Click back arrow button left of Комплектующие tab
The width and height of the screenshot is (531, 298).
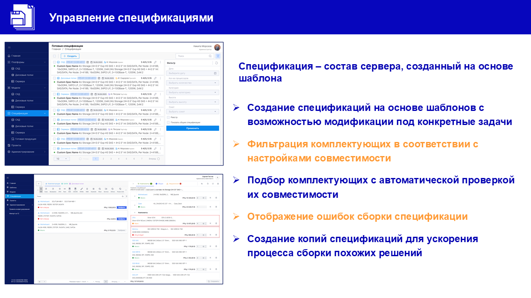point(39,184)
